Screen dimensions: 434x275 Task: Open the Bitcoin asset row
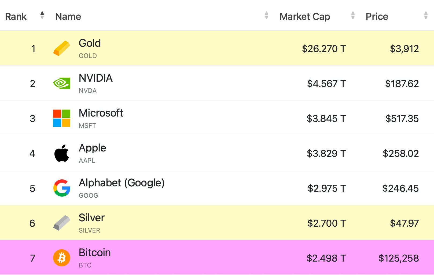[x=215, y=258]
